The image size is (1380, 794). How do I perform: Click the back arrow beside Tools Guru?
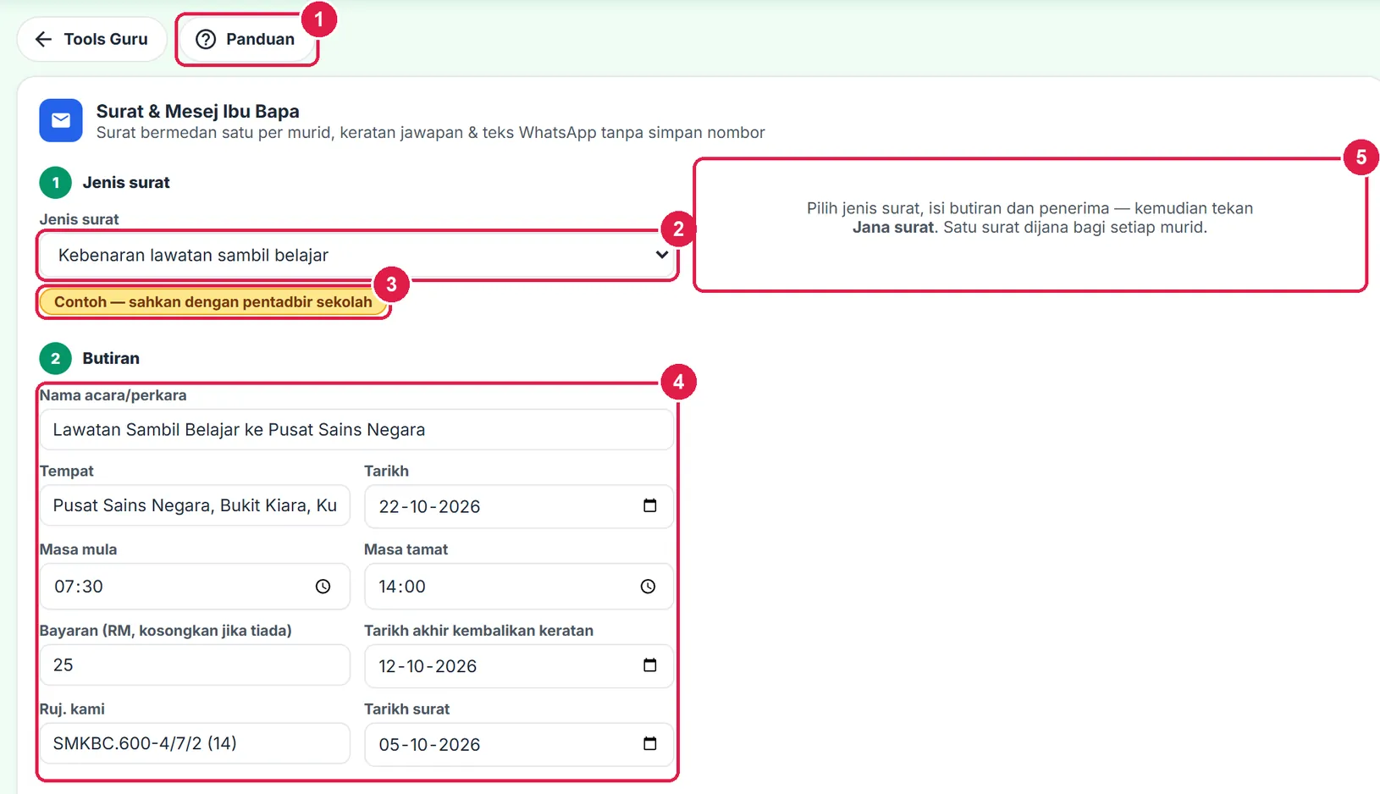coord(43,39)
